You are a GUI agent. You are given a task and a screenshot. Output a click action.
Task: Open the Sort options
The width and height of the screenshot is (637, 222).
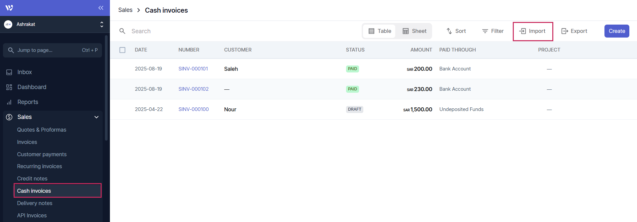click(x=456, y=31)
